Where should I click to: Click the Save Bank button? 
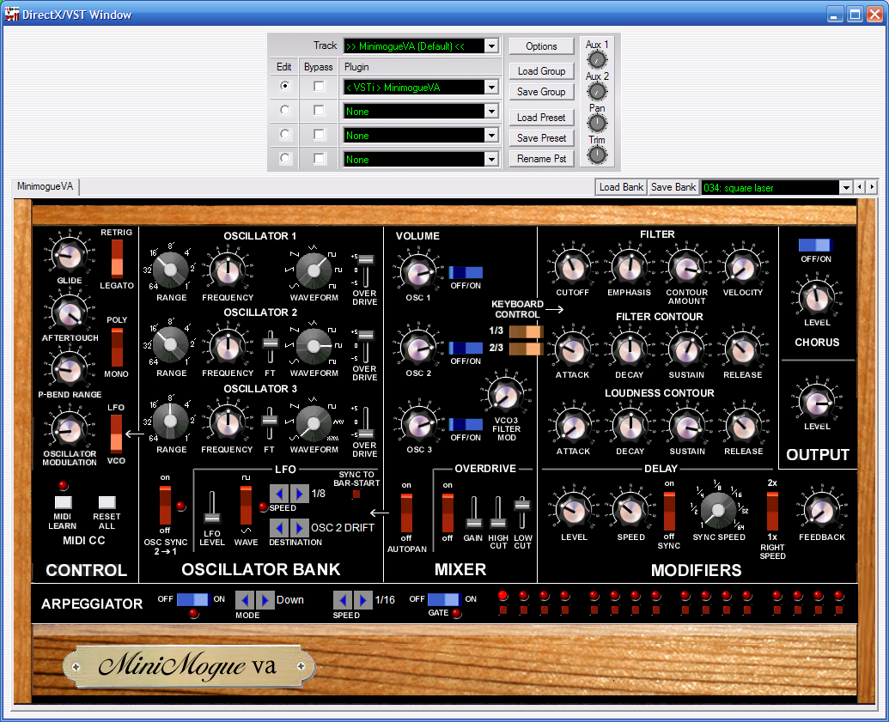pyautogui.click(x=673, y=187)
